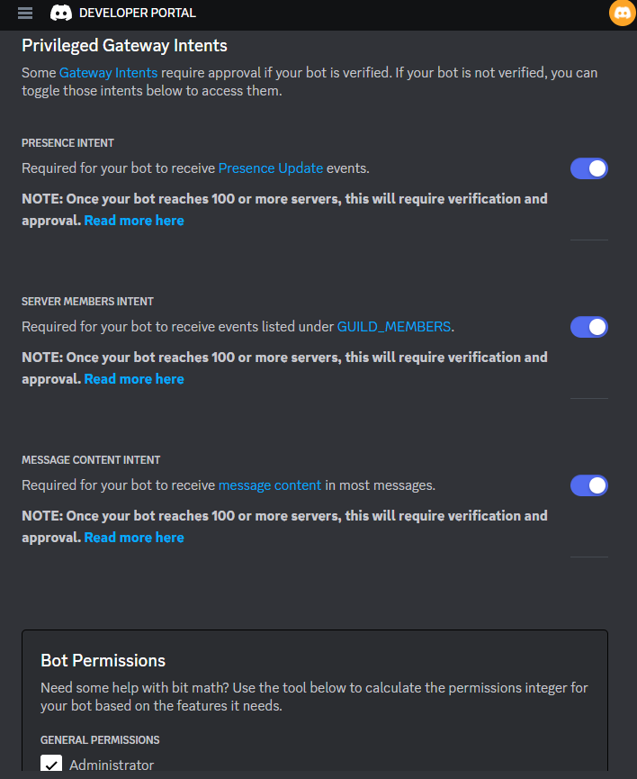Read more about Presence Intent verification
The image size is (637, 779).
click(133, 220)
